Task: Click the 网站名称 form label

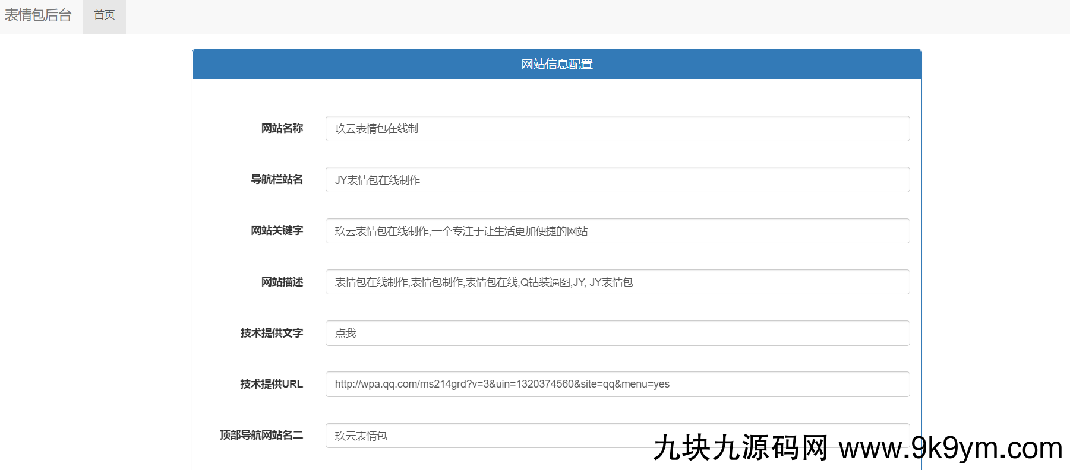Action: pos(282,128)
